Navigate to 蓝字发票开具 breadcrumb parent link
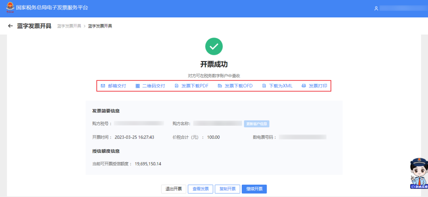This screenshot has height=197, width=428. point(69,26)
